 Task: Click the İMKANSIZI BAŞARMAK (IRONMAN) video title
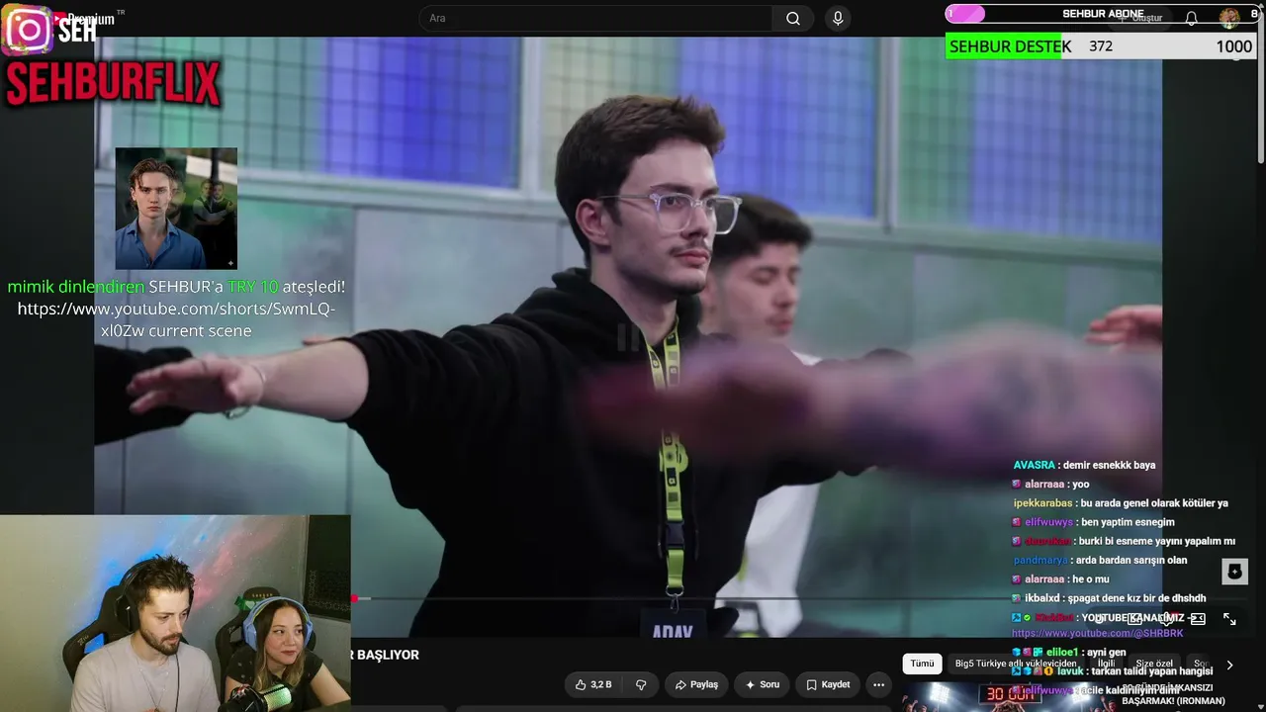[x=1173, y=694]
